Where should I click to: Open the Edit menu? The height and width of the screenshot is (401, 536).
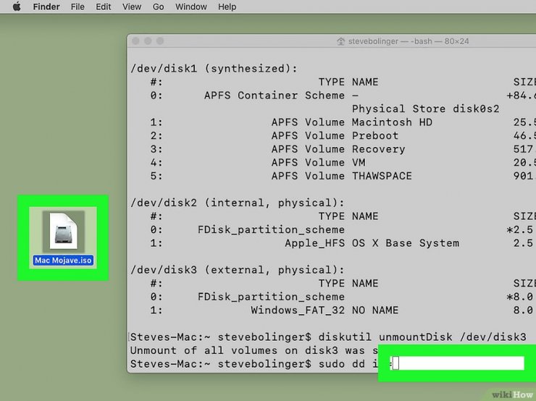[104, 7]
